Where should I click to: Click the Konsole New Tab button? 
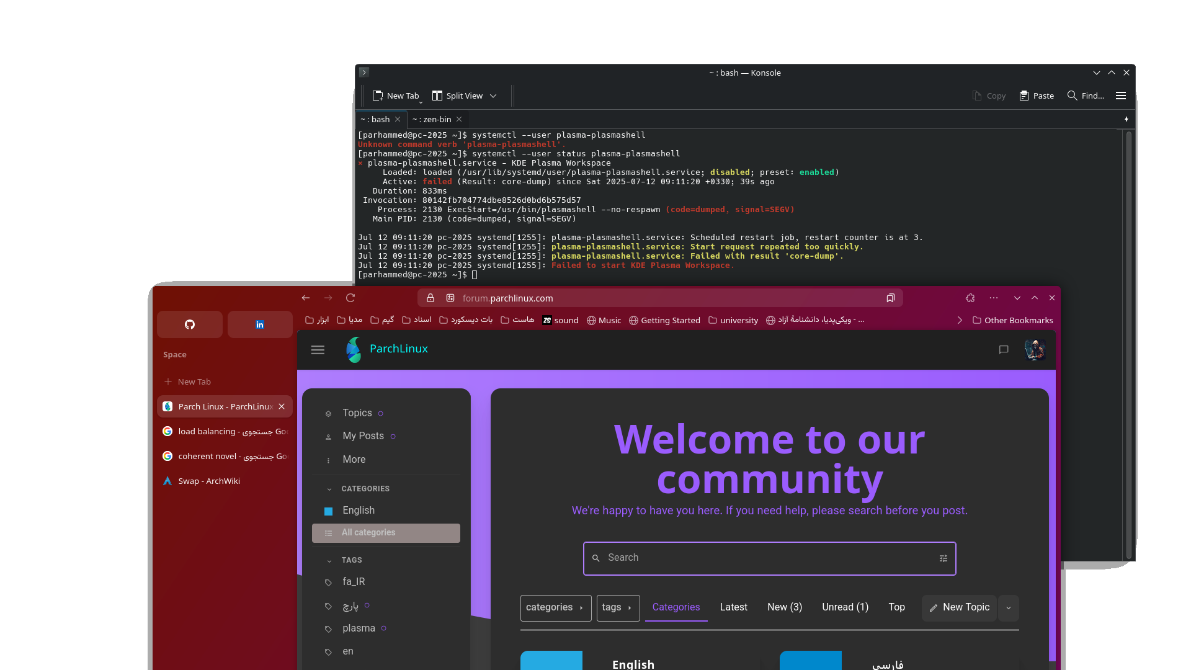click(396, 96)
